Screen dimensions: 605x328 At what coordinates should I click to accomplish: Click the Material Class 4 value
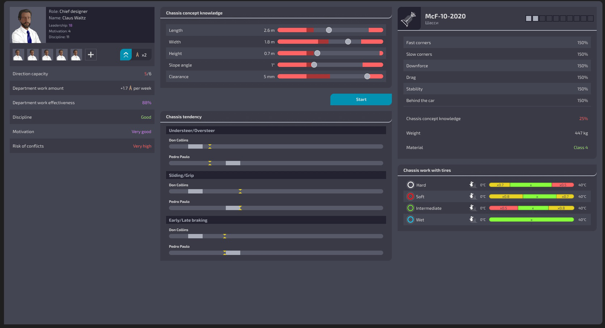point(581,148)
